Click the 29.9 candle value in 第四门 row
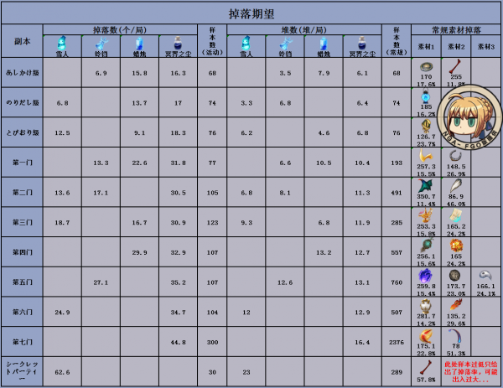503x388 pixels. click(139, 253)
